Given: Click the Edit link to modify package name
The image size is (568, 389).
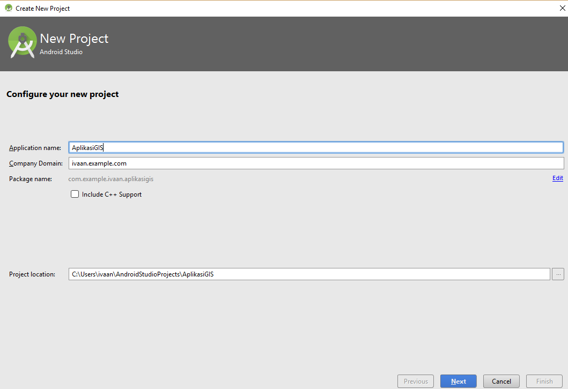Looking at the screenshot, I should coord(557,178).
